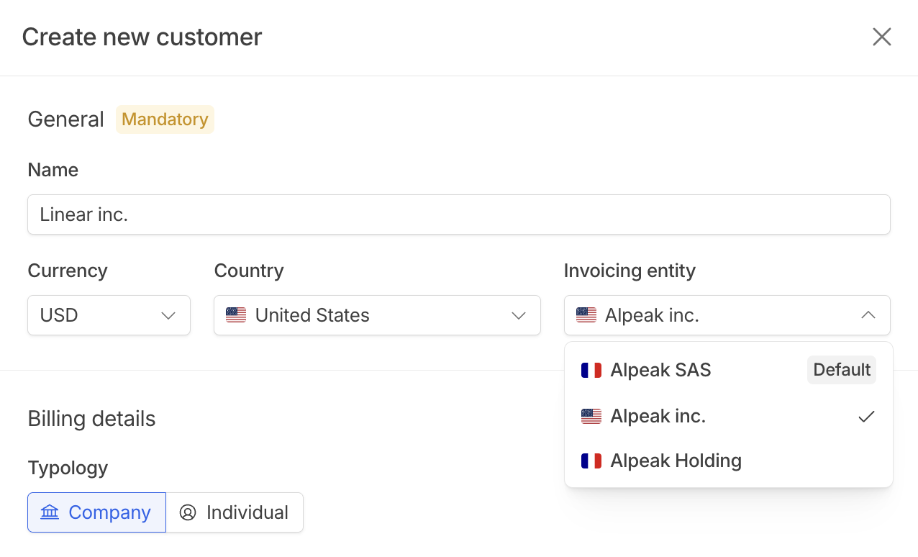Click the bank building icon on Company
This screenshot has width=918, height=557.
(x=50, y=512)
